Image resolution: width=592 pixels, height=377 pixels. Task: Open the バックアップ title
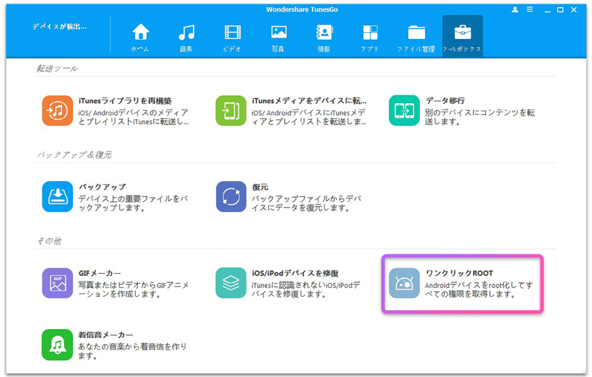click(x=102, y=187)
